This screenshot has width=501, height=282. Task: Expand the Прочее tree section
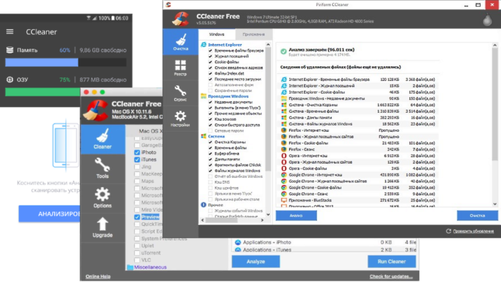(x=215, y=205)
